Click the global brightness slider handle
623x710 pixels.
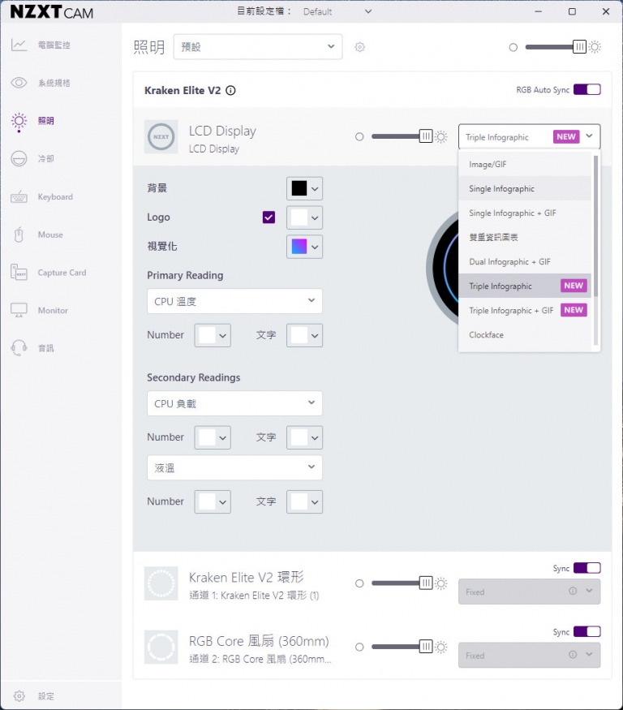(579, 46)
